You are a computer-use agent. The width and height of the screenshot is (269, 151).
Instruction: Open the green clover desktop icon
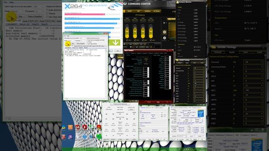click(x=99, y=137)
